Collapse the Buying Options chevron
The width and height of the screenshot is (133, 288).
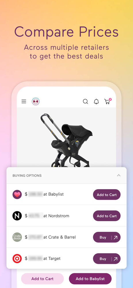point(119,175)
